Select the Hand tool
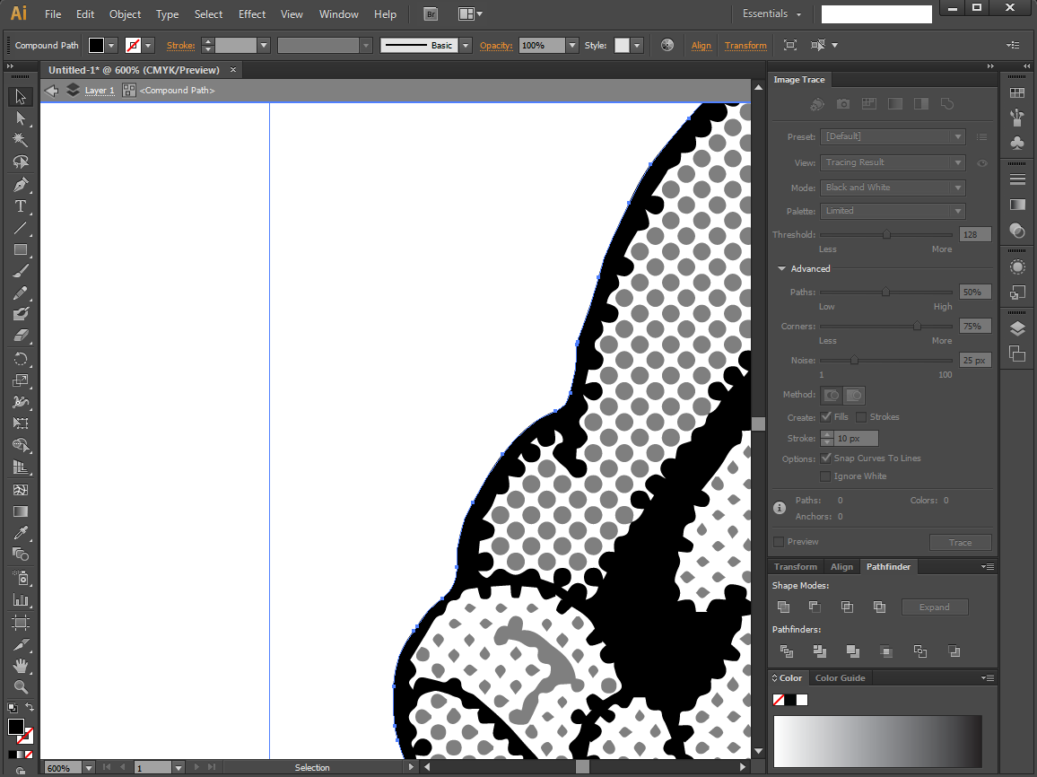Viewport: 1037px width, 777px height. tap(21, 665)
